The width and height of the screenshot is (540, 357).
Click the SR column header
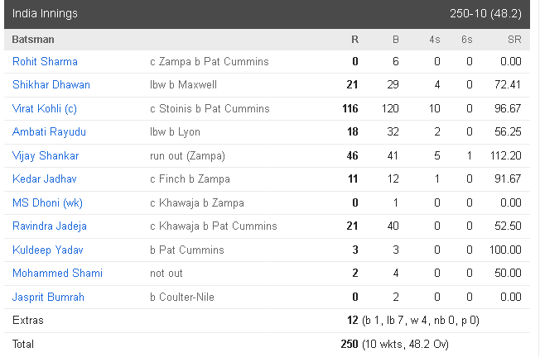tap(514, 40)
